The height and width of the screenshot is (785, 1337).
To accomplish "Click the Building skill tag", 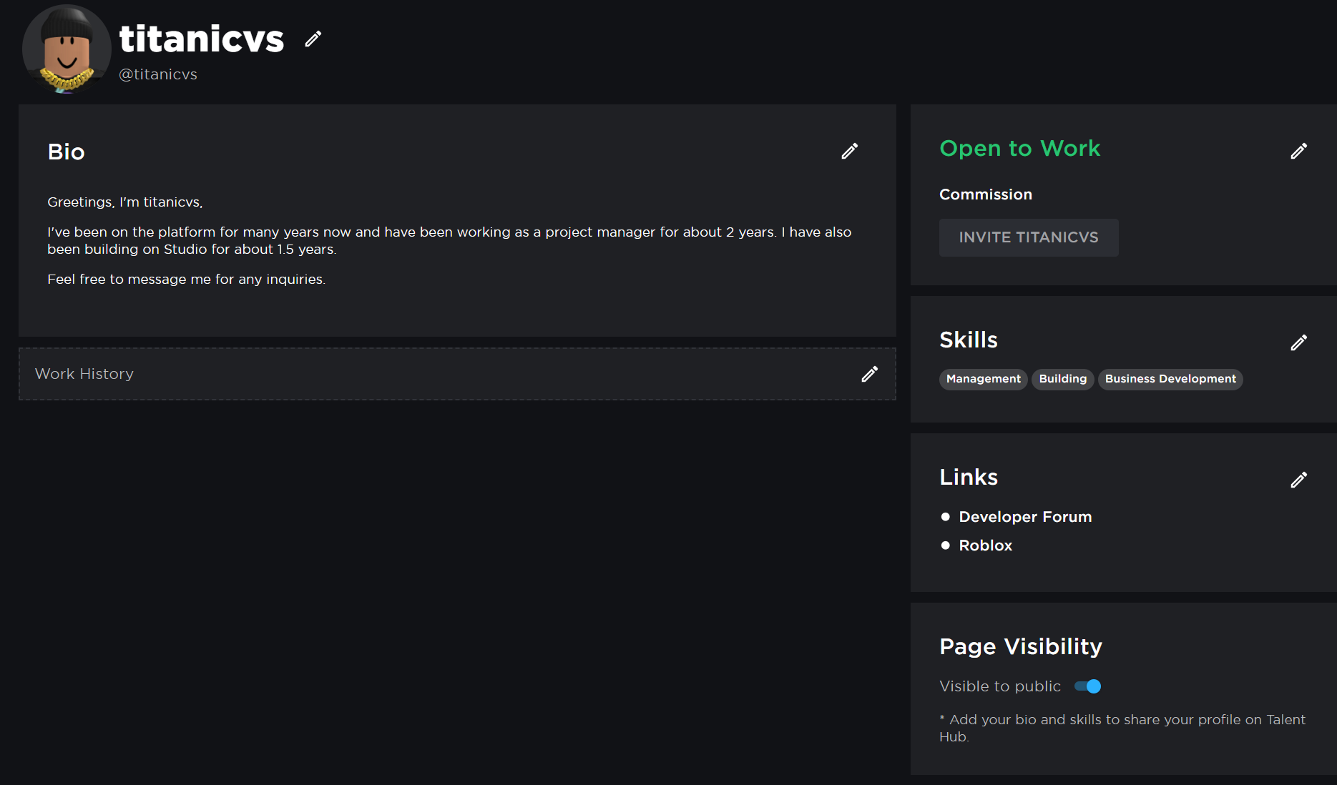I will tap(1062, 379).
